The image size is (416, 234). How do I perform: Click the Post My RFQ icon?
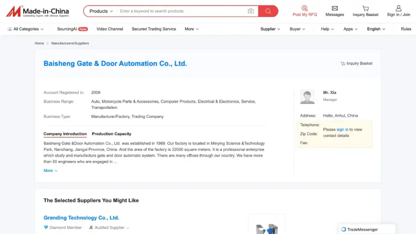(304, 8)
